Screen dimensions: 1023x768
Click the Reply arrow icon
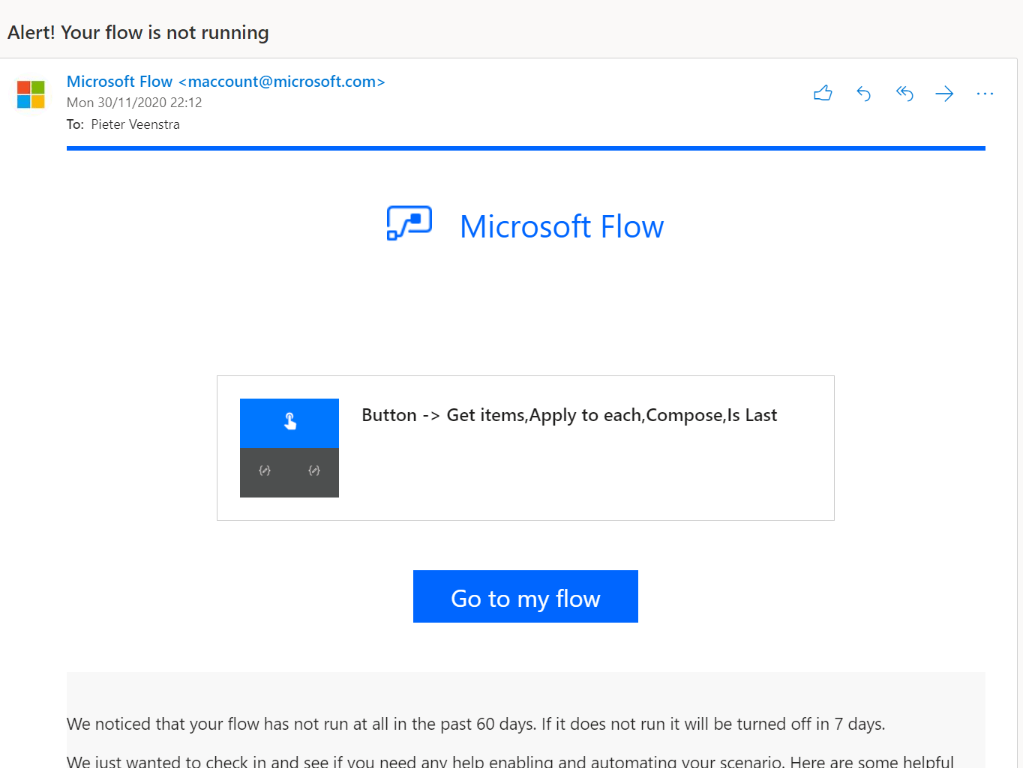click(x=863, y=93)
